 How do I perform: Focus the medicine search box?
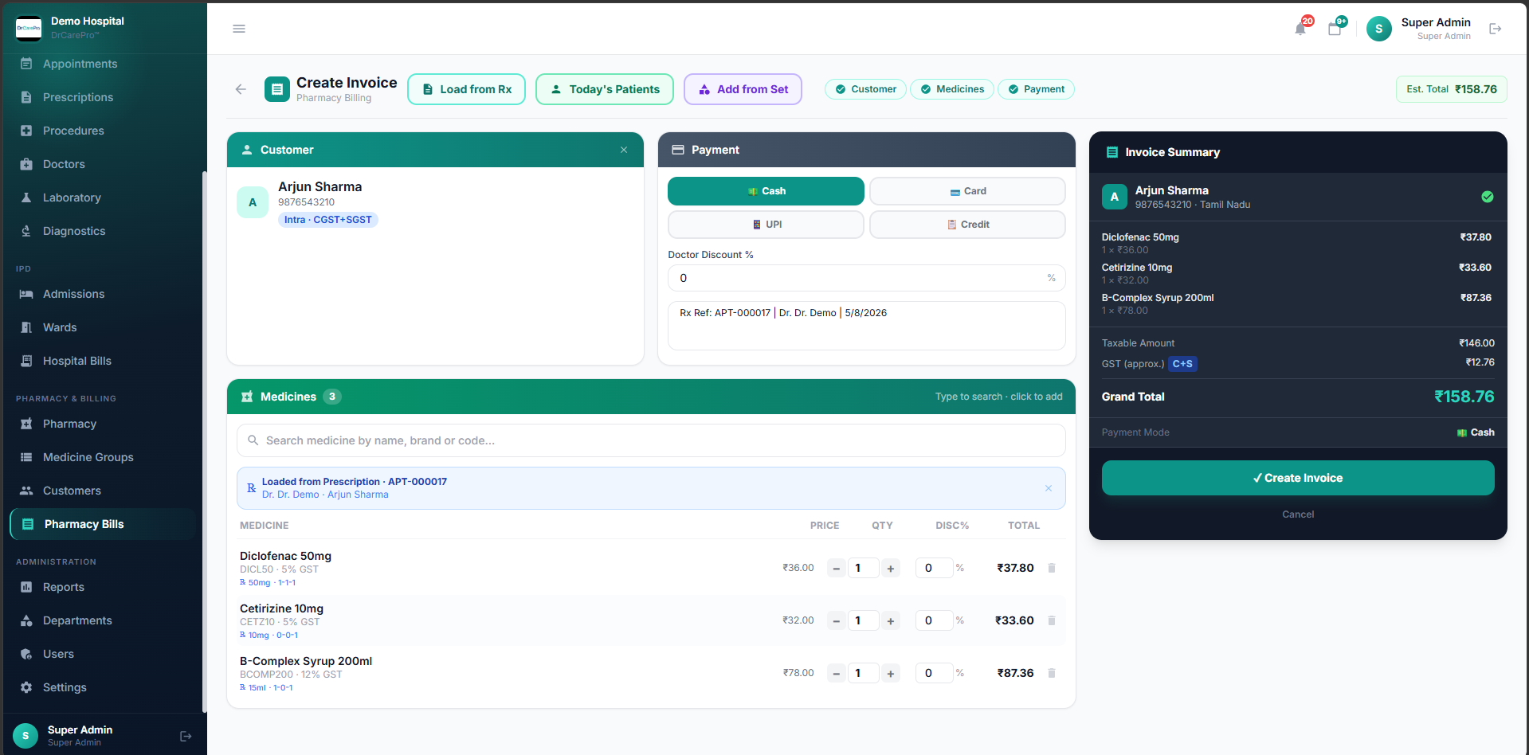tap(651, 440)
